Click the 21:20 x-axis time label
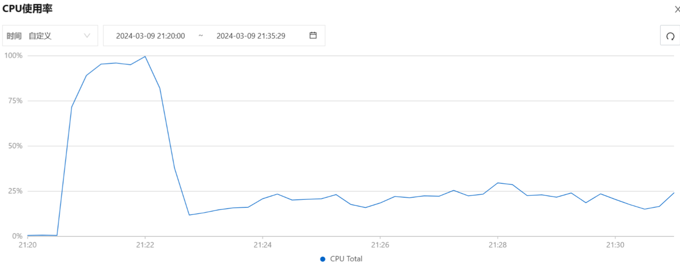Viewport: 680px width, 263px height. click(x=27, y=245)
